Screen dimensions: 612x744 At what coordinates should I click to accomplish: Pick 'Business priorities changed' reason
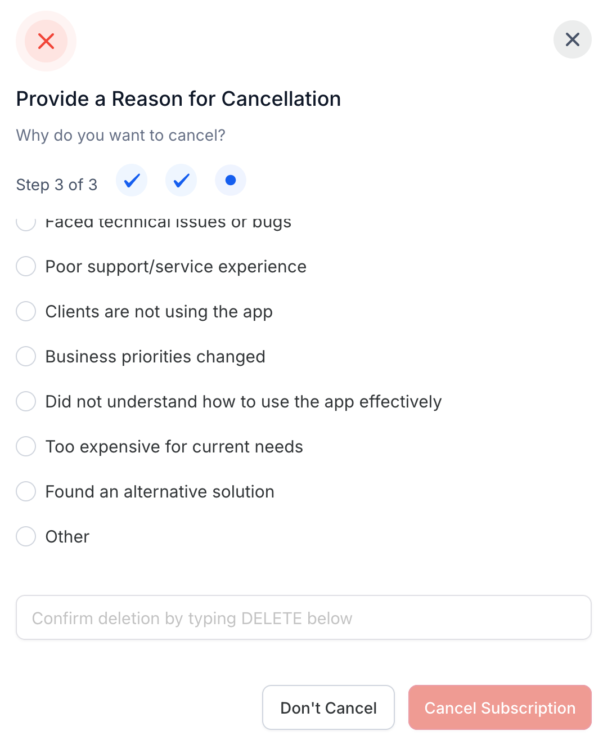[26, 356]
